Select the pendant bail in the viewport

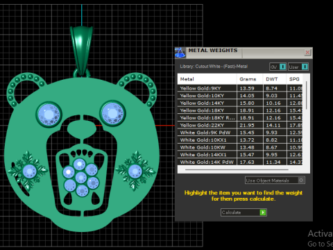click(81, 50)
